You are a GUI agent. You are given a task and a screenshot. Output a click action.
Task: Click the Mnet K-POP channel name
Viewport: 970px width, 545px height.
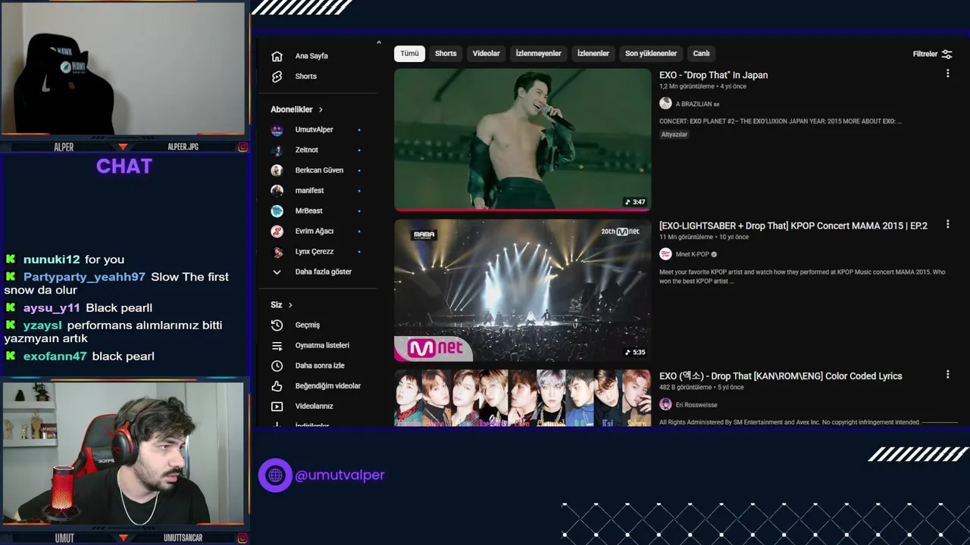tap(692, 254)
